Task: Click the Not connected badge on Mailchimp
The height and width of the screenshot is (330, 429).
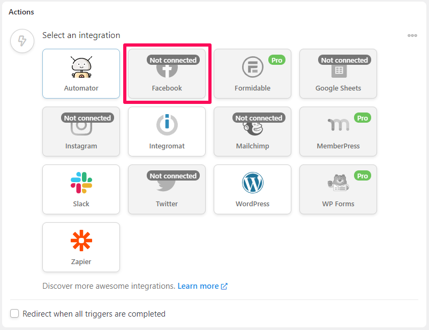Action: 259,118
